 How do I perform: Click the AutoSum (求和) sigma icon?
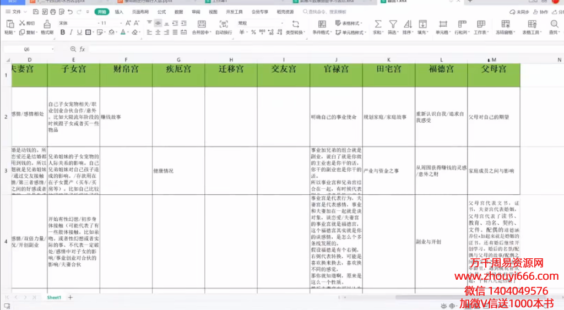(378, 24)
